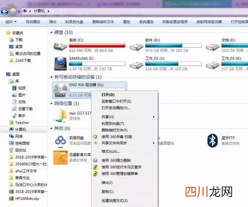Select the 文档 (E:) drive icon
Screen dimensions: 248x207
[213, 47]
